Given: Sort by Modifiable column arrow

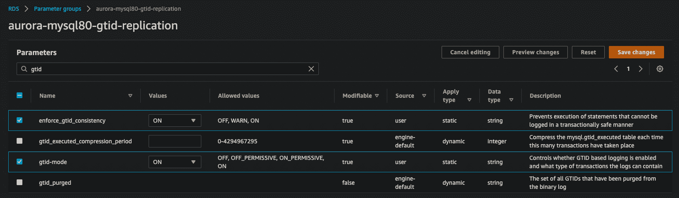Looking at the screenshot, I should tap(377, 96).
